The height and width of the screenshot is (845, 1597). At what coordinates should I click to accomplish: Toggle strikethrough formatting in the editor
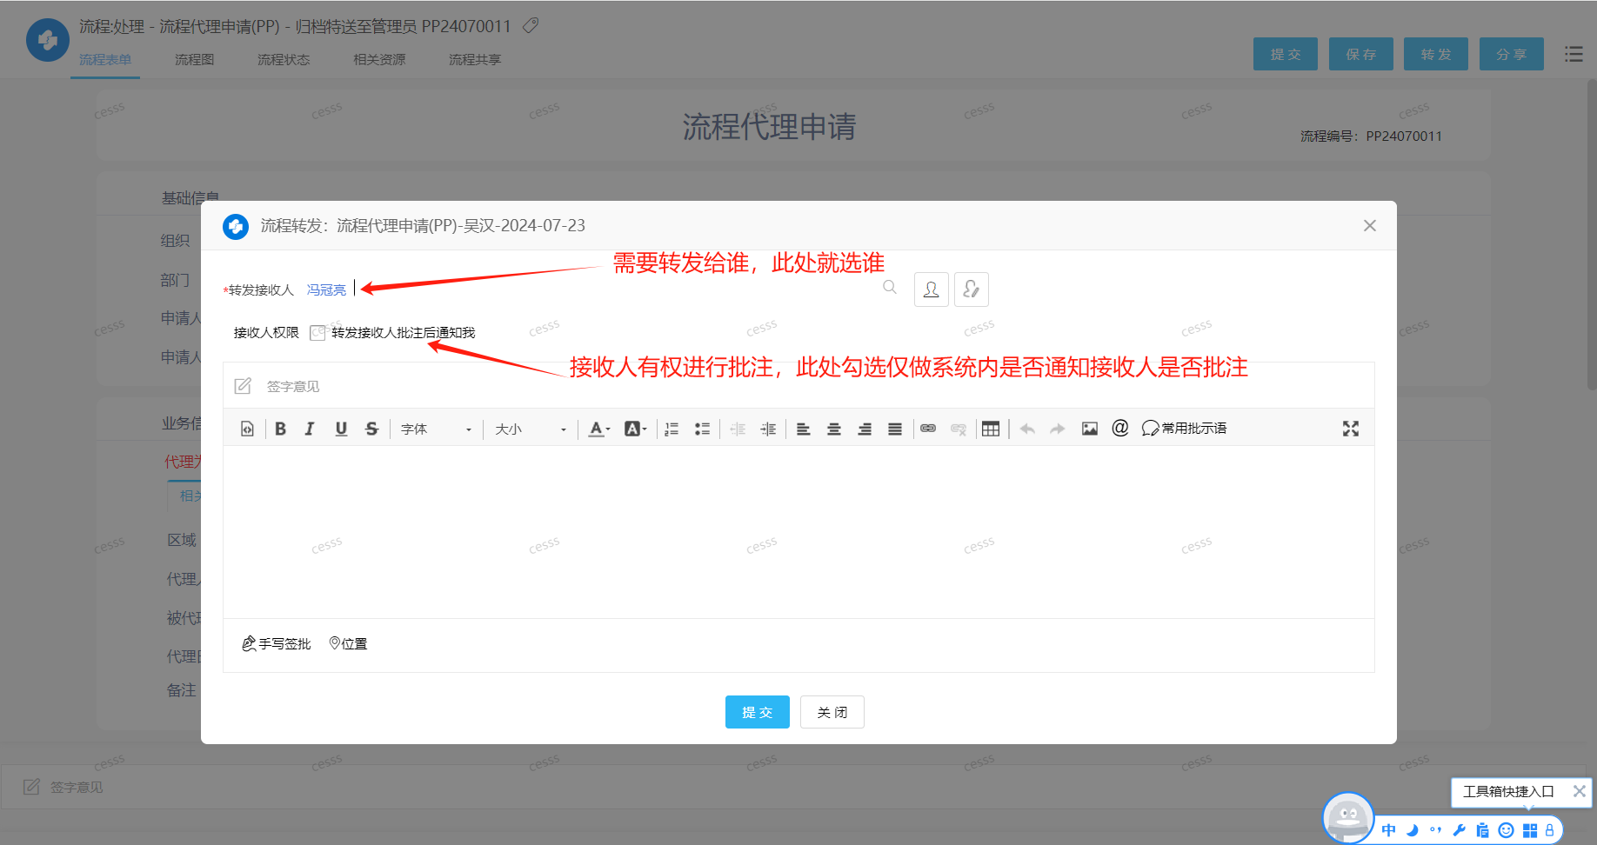[x=371, y=429]
